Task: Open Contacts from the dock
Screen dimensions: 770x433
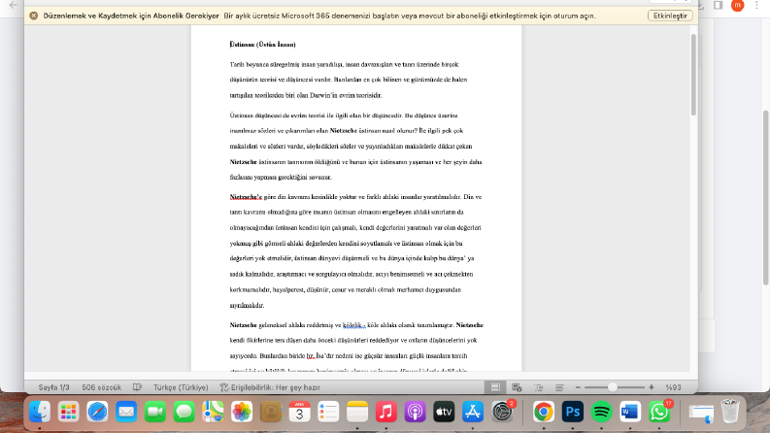Action: pyautogui.click(x=271, y=412)
